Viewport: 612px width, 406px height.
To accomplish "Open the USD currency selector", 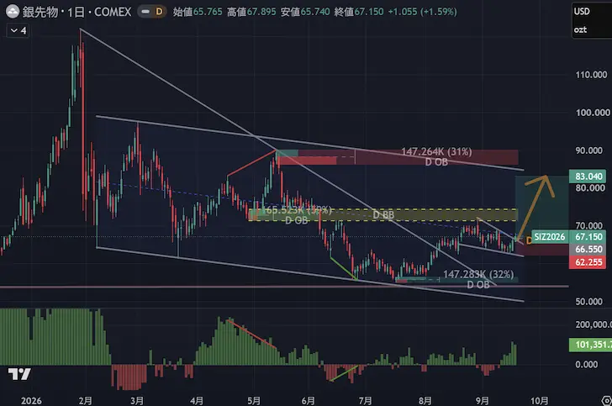I will point(582,11).
